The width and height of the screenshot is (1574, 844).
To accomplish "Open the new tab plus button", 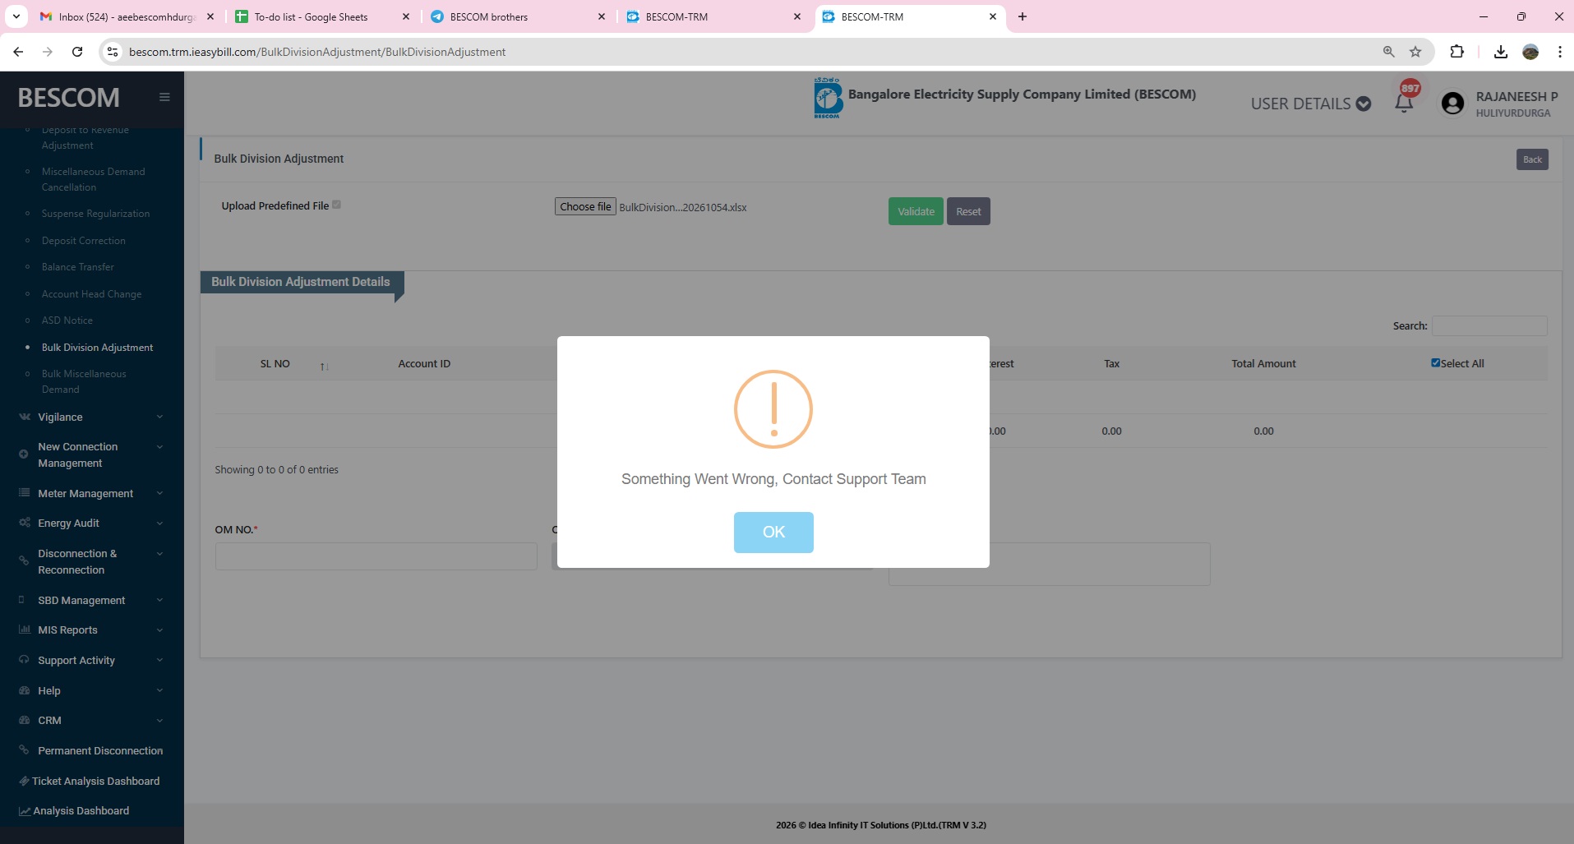I will point(1022,16).
